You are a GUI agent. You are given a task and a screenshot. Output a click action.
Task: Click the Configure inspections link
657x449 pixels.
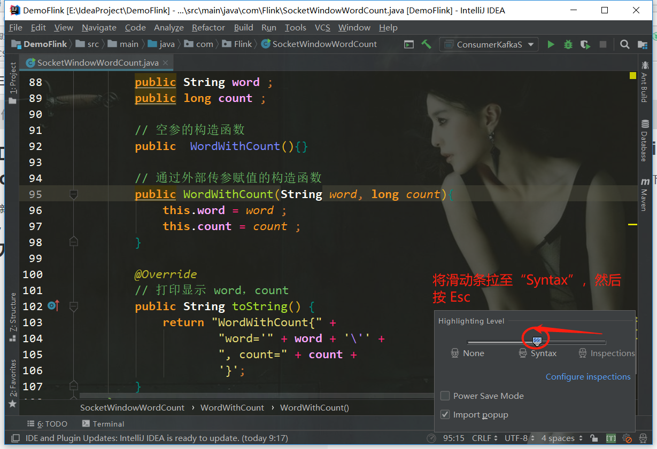pos(588,376)
